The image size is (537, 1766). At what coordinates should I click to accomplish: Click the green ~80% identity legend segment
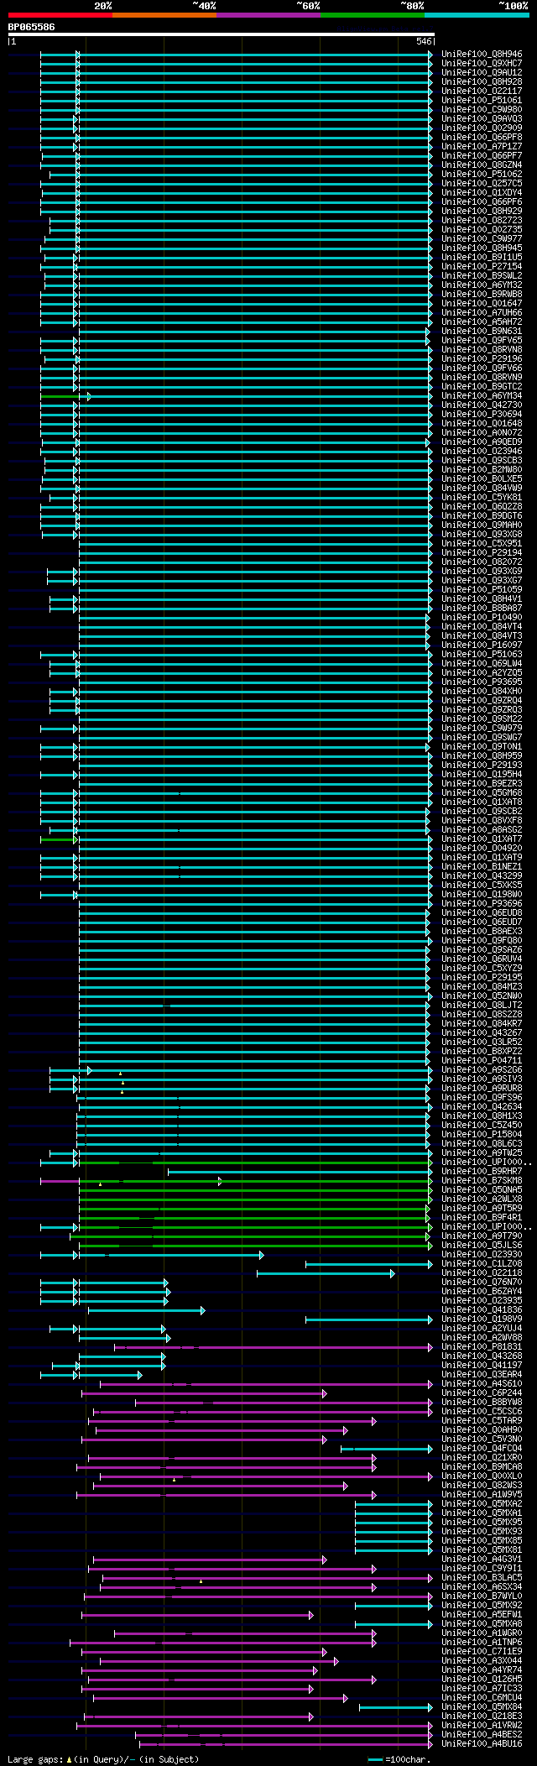[x=372, y=15]
